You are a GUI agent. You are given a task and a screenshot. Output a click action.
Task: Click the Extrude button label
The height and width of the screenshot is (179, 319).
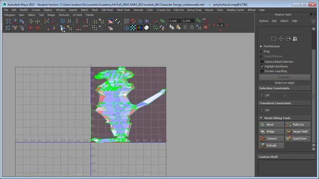click(x=271, y=145)
